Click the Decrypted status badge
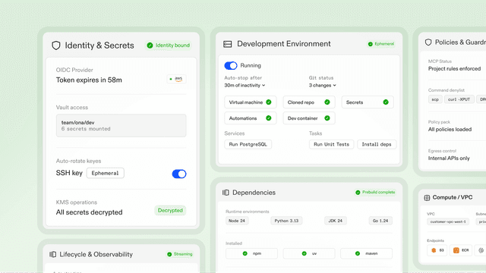The height and width of the screenshot is (273, 486). coord(170,211)
